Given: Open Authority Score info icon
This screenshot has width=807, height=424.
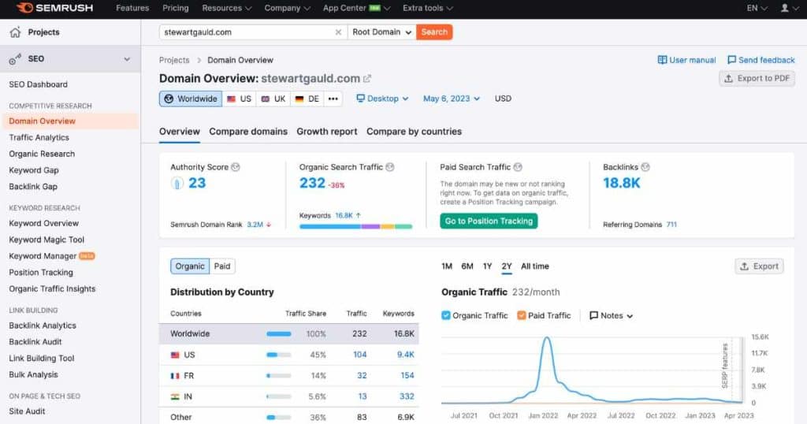Looking at the screenshot, I should pyautogui.click(x=236, y=167).
